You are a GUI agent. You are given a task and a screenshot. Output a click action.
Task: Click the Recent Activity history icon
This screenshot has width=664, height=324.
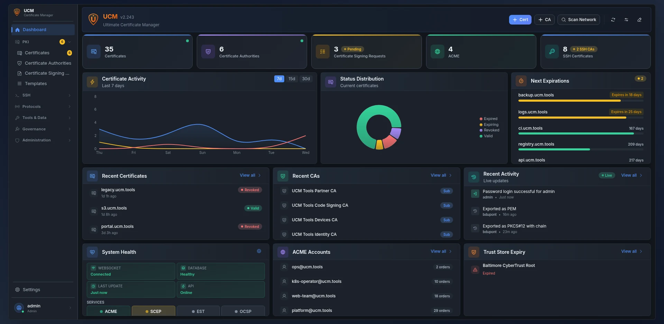[474, 177]
